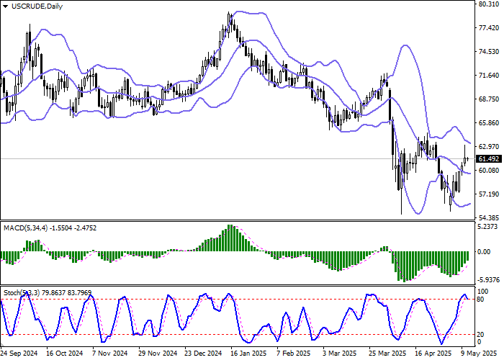
Task: Click the 29 Nov 2024 date label
Action: point(158,354)
